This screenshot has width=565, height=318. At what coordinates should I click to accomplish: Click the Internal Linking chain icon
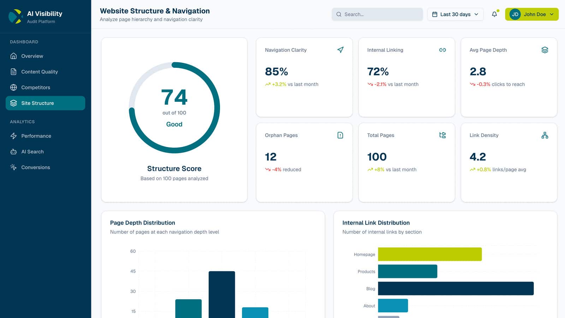tap(442, 50)
